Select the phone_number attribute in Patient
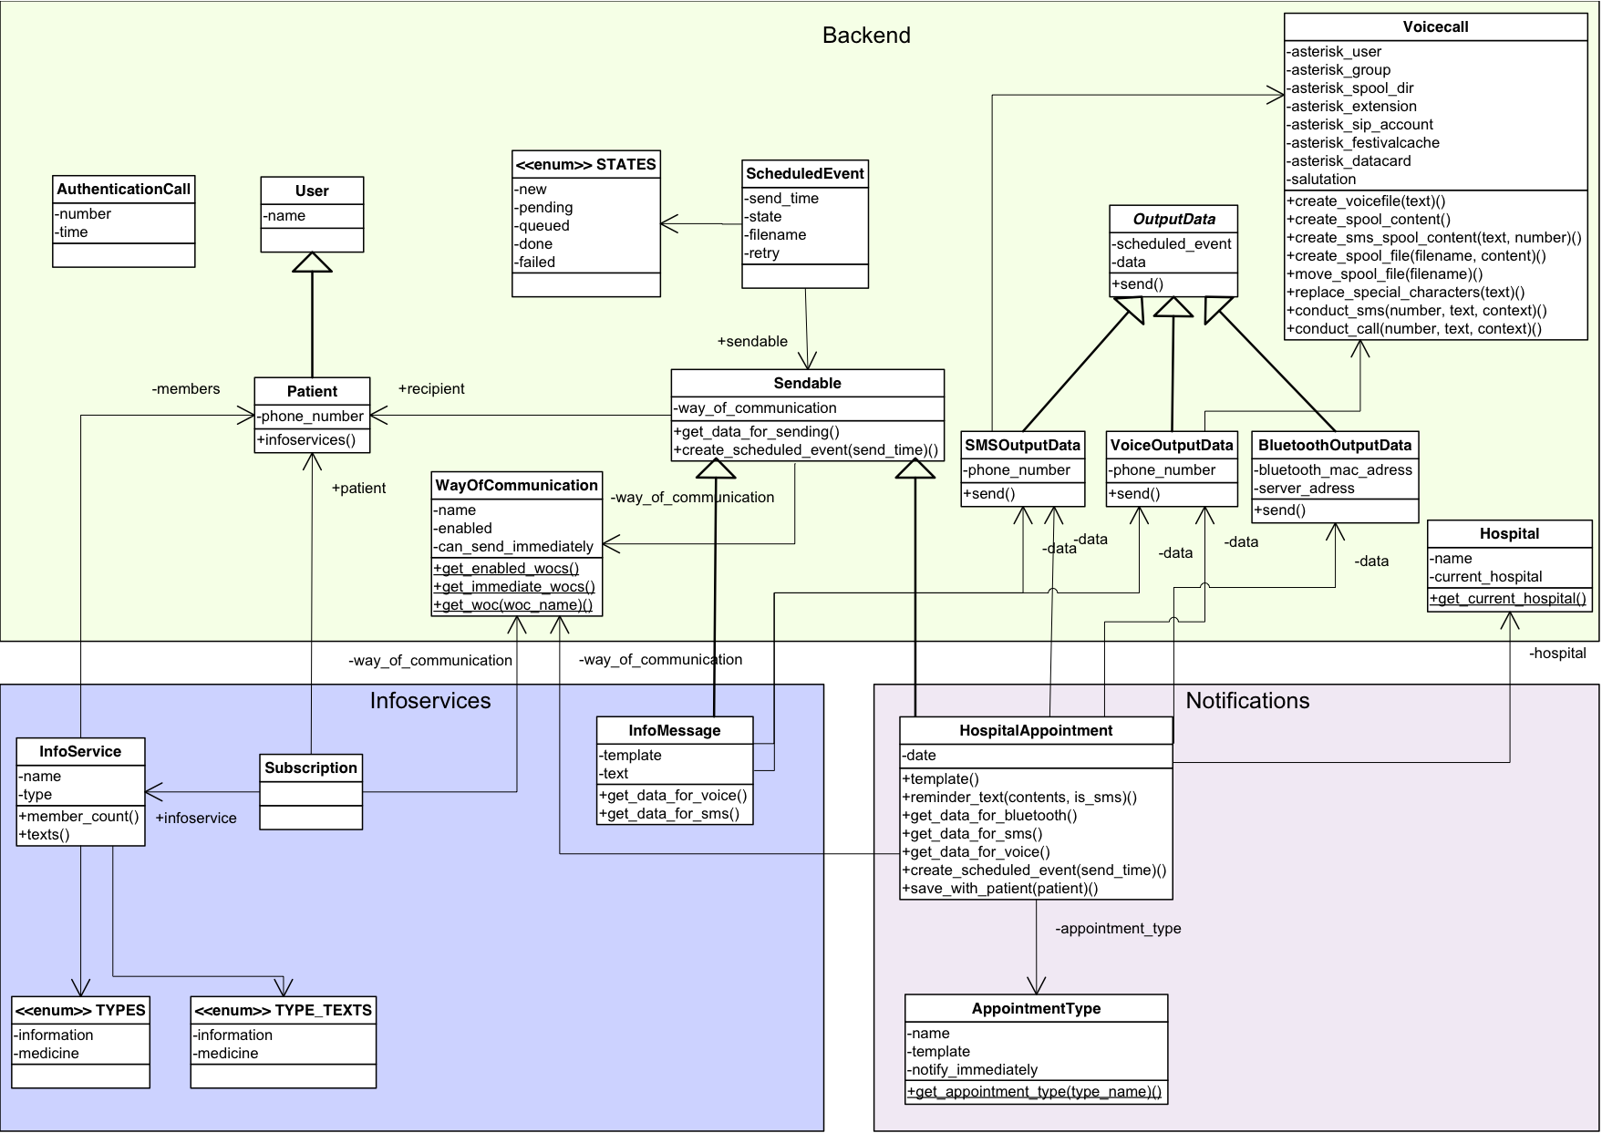Screen dimensions: 1602x1133 (x=311, y=416)
